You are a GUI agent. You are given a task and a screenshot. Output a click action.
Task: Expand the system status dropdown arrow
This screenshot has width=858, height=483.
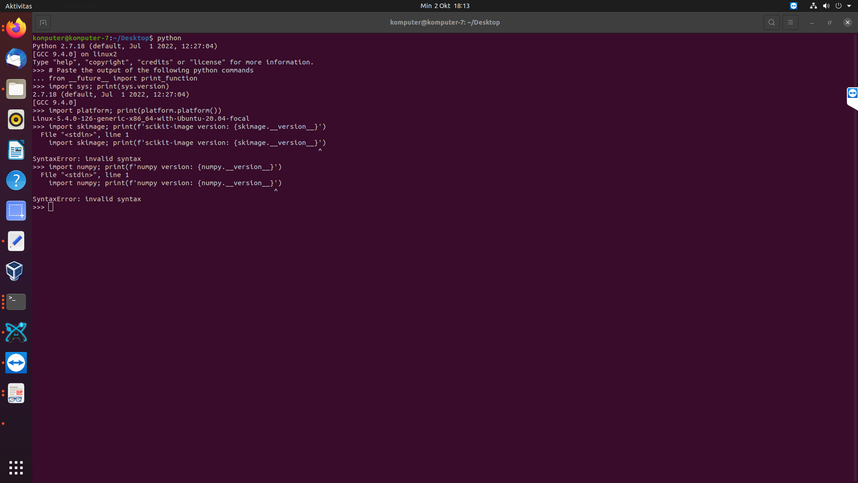point(850,6)
